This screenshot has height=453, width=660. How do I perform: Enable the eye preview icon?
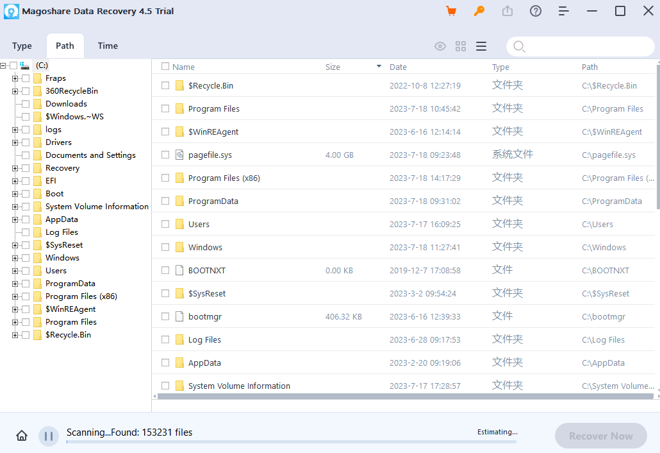(440, 46)
